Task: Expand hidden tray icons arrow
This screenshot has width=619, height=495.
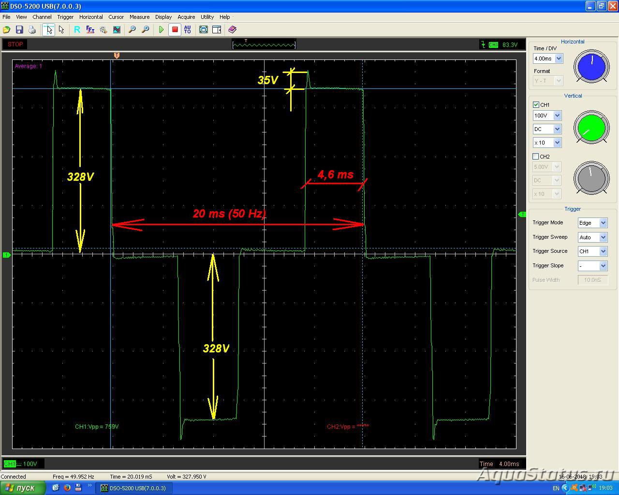Action: click(565, 488)
